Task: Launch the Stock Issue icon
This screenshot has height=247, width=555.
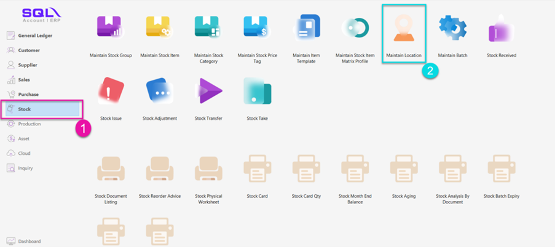Action: tap(110, 91)
